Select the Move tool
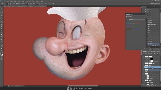The image size is (161, 90). click(x=2, y=8)
